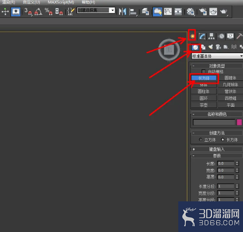The image size is (243, 232).
Task: Click the 茶壶 object button
Action: point(204,105)
